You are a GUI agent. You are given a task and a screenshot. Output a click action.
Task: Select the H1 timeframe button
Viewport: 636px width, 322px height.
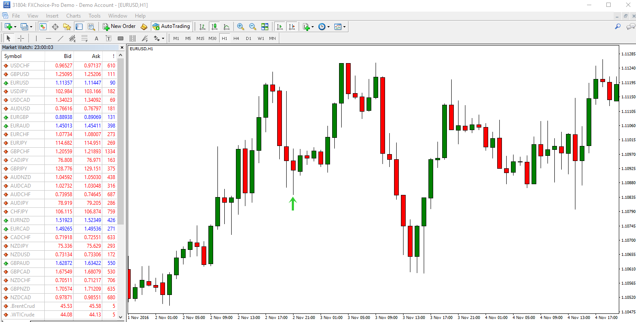click(x=224, y=39)
